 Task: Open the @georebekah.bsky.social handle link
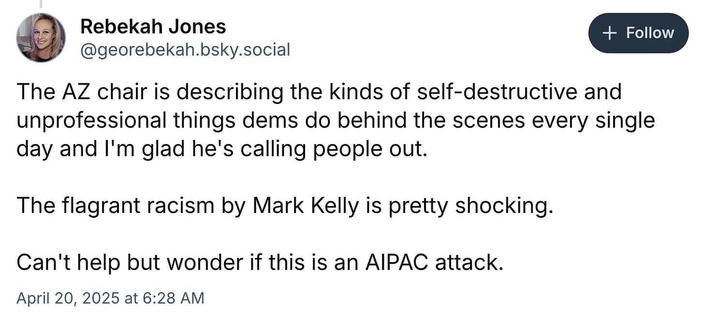pyautogui.click(x=185, y=49)
